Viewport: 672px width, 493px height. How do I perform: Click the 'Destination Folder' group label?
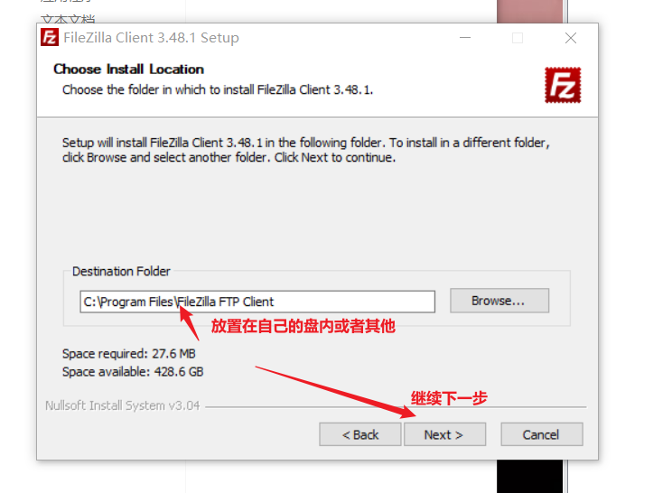121,272
